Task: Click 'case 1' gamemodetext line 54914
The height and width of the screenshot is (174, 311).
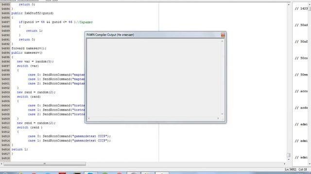Action: pyautogui.click(x=69, y=141)
